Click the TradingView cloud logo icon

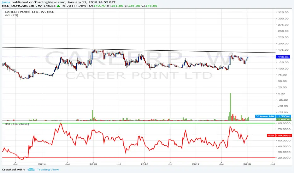(x=31, y=170)
